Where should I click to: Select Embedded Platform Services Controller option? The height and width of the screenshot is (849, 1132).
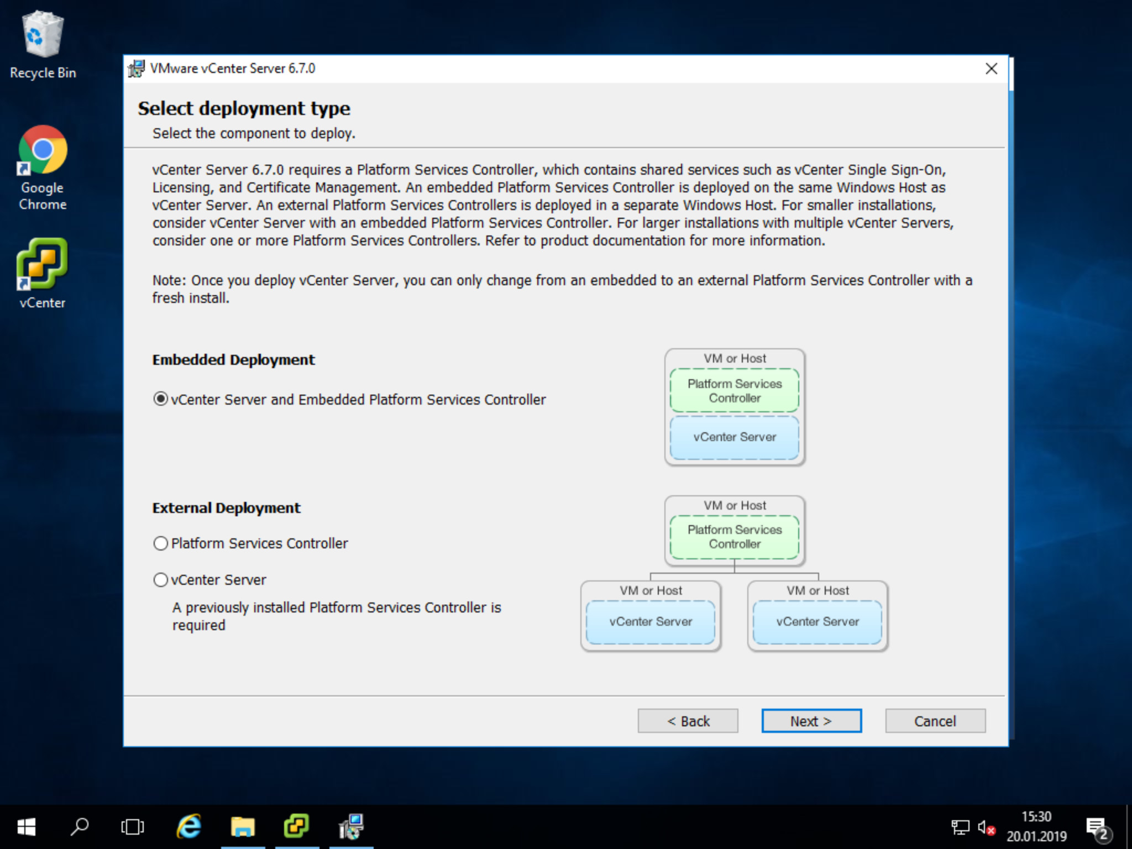coord(161,399)
